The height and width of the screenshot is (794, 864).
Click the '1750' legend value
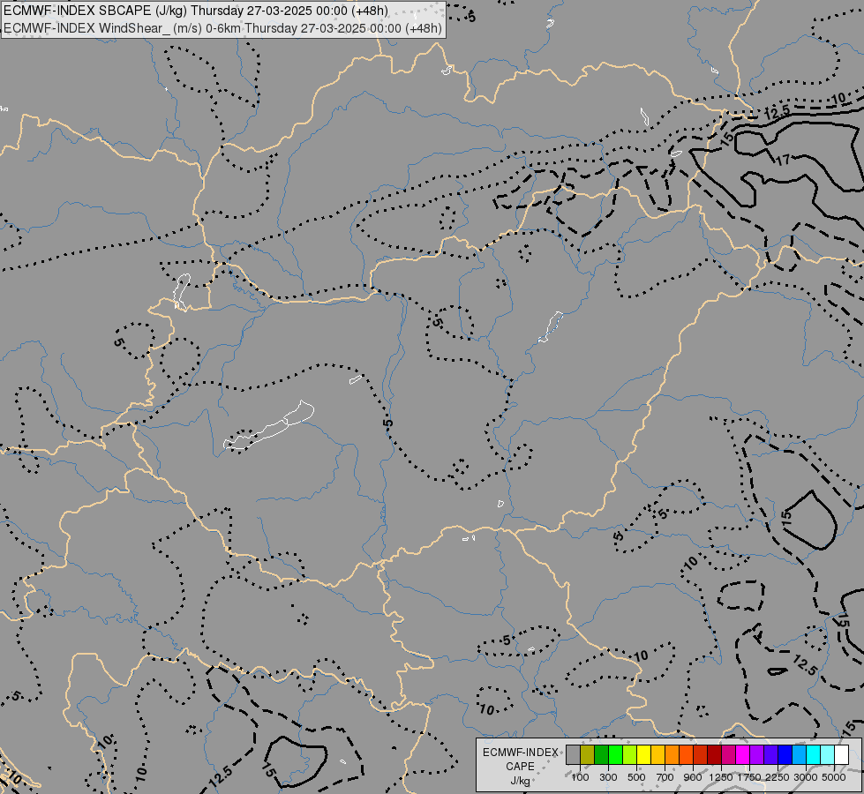pyautogui.click(x=749, y=777)
